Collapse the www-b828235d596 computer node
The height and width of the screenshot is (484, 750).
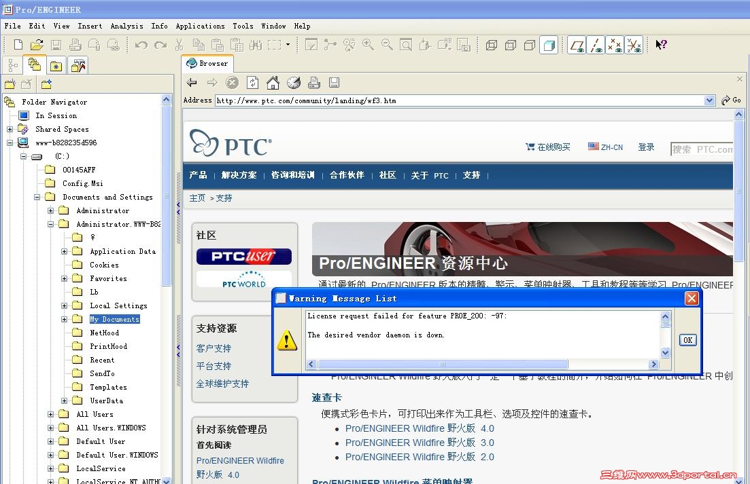(x=10, y=143)
